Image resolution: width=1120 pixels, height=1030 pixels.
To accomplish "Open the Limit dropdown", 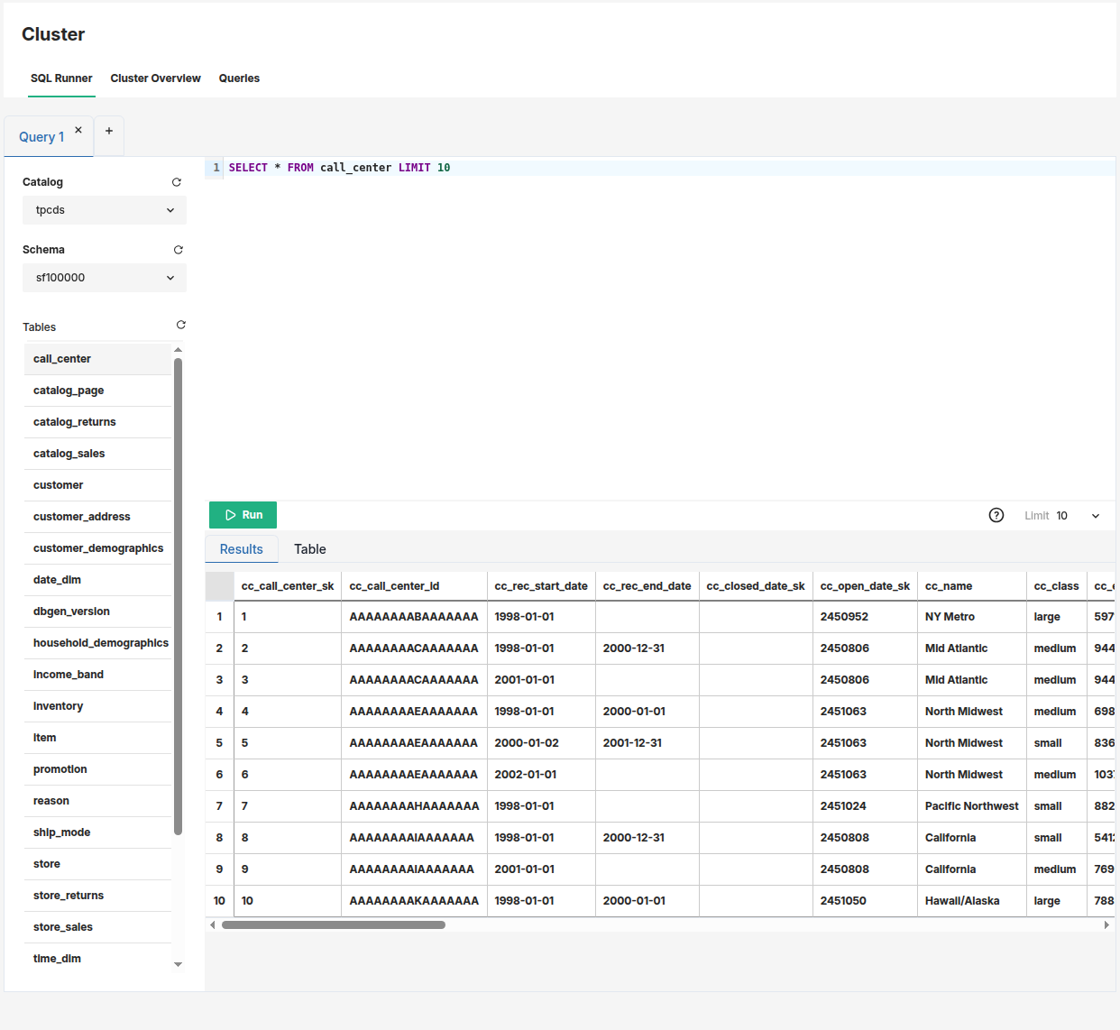I will (1095, 515).
